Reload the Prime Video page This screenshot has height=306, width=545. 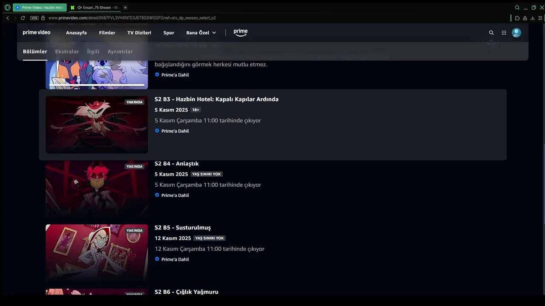pyautogui.click(x=23, y=18)
